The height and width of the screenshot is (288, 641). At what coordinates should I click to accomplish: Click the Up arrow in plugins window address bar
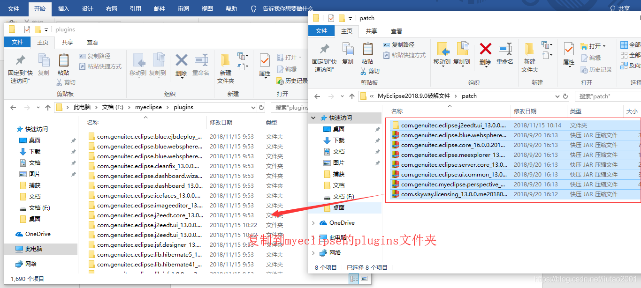[x=48, y=107]
